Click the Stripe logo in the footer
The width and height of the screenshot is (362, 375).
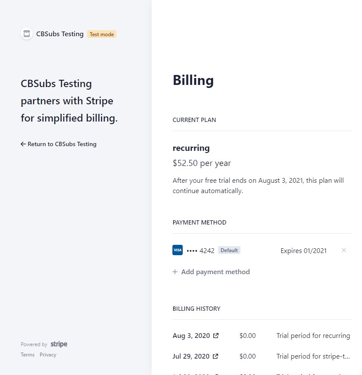point(59,344)
